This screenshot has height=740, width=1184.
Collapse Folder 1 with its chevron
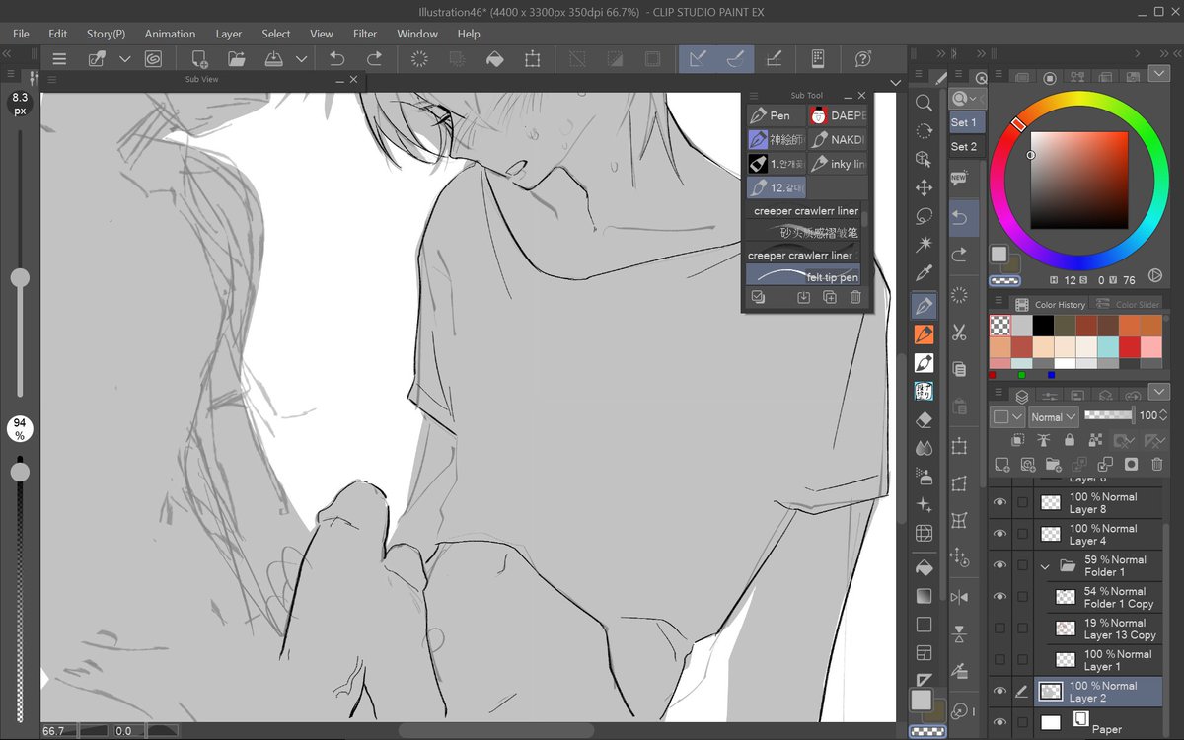tap(1044, 565)
